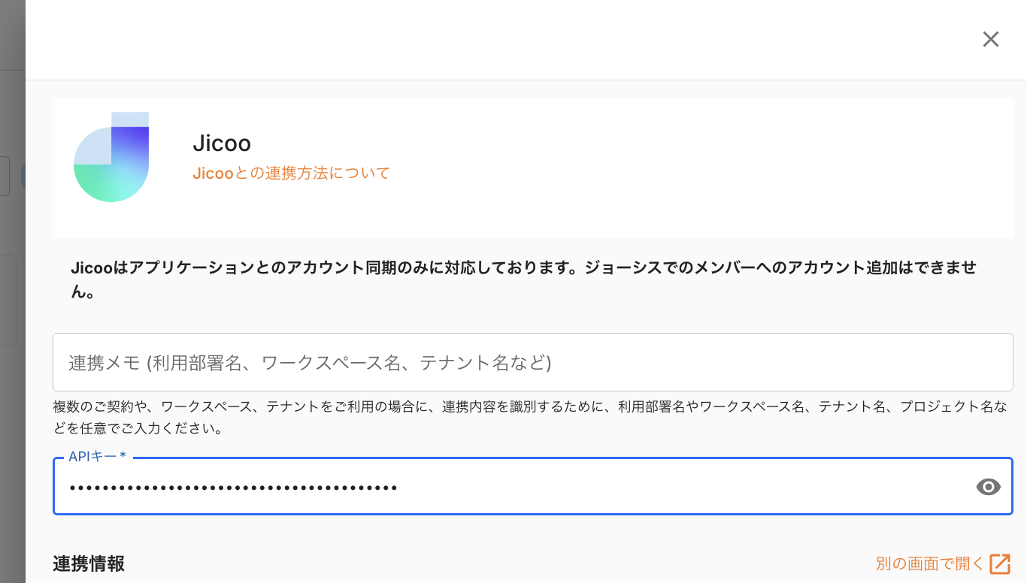The image size is (1027, 583).
Task: Click the masked API key dots
Action: 233,488
